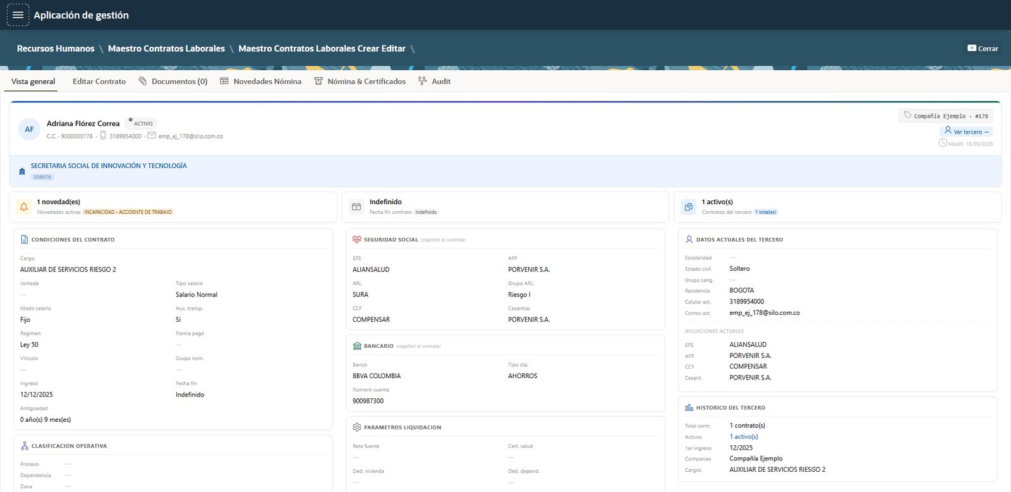Click the bell icon for novedades
The height and width of the screenshot is (492, 1011).
(24, 207)
